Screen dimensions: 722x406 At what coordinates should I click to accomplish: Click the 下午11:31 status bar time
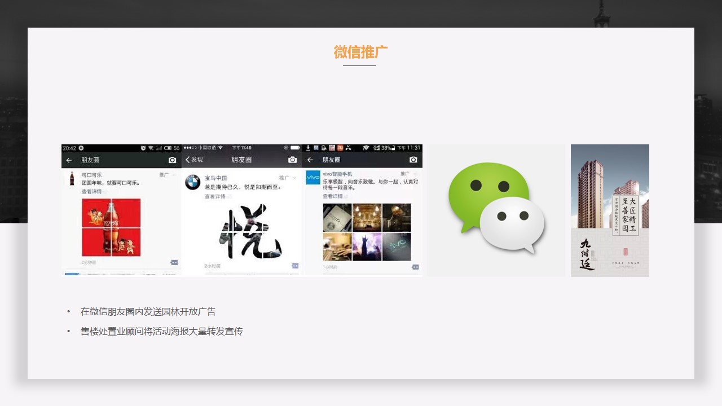pyautogui.click(x=409, y=148)
